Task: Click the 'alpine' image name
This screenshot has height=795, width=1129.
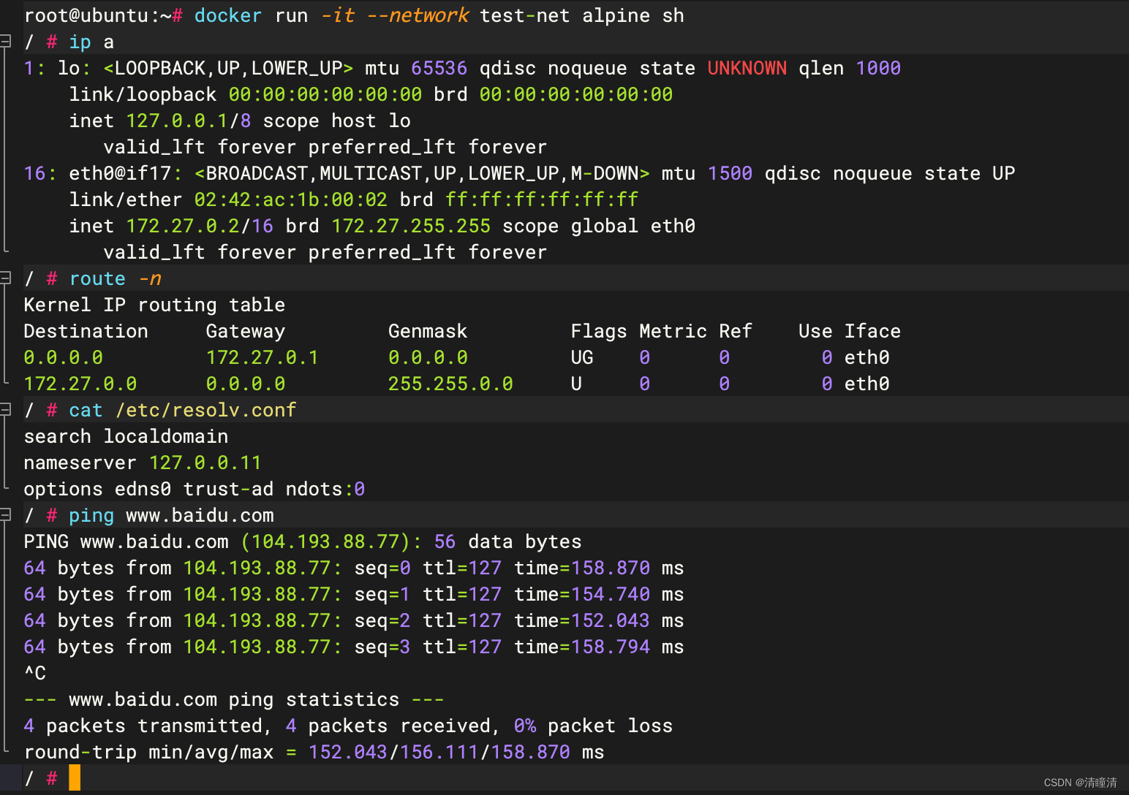Action: 616,15
